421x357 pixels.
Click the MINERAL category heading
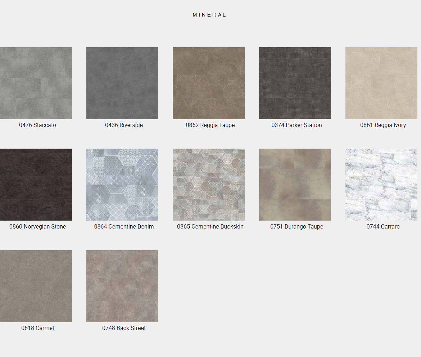tap(209, 15)
